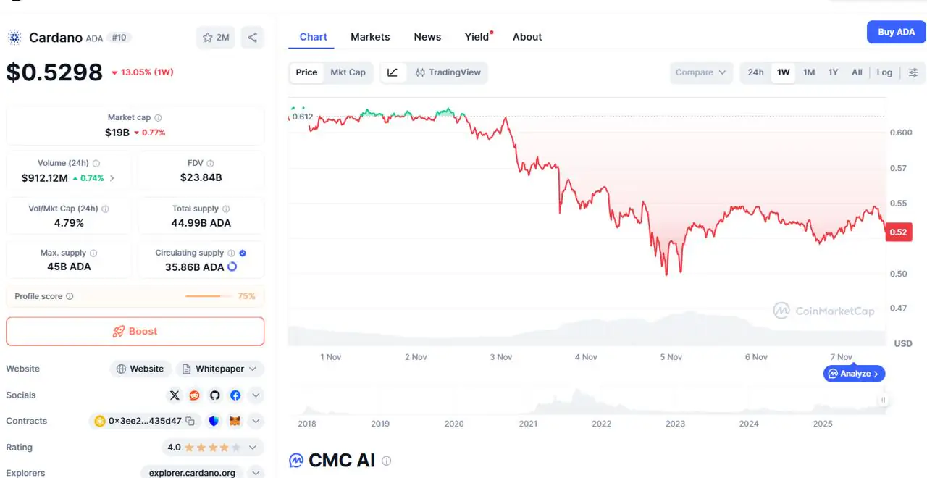The height and width of the screenshot is (478, 927).
Task: Select the line chart type
Action: [393, 72]
